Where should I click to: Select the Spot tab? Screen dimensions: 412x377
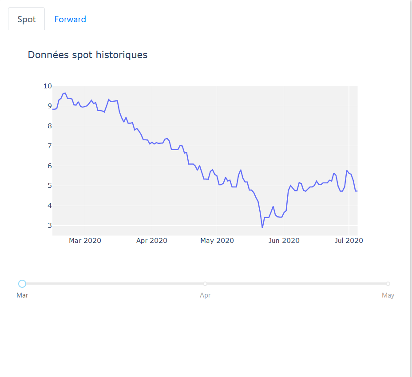tap(26, 19)
